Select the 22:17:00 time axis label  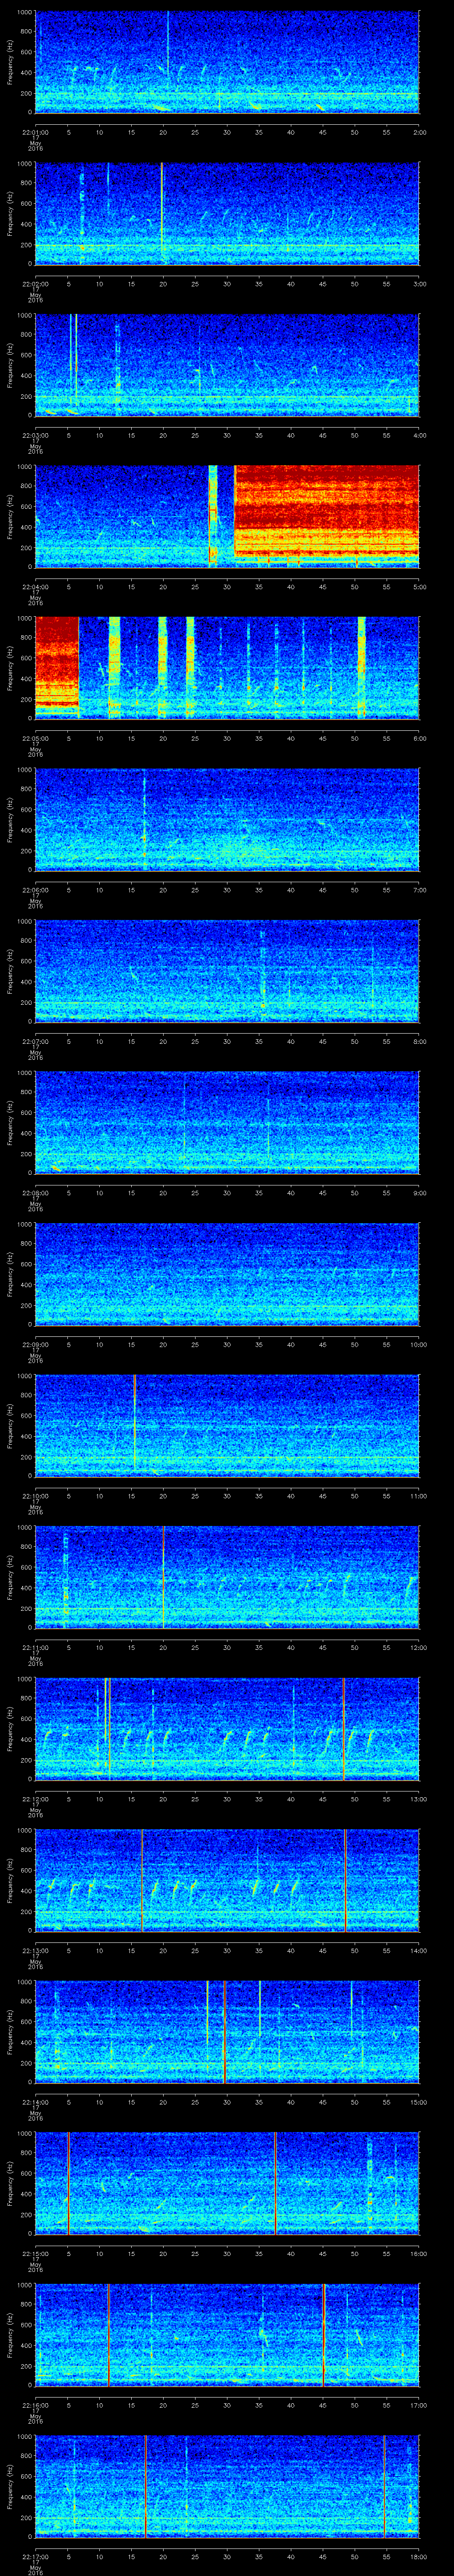35,2556
